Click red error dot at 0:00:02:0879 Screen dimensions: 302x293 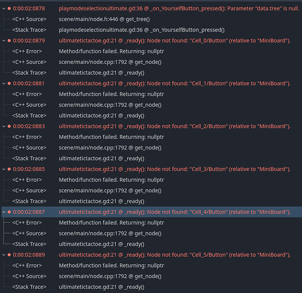pyautogui.click(x=9, y=40)
